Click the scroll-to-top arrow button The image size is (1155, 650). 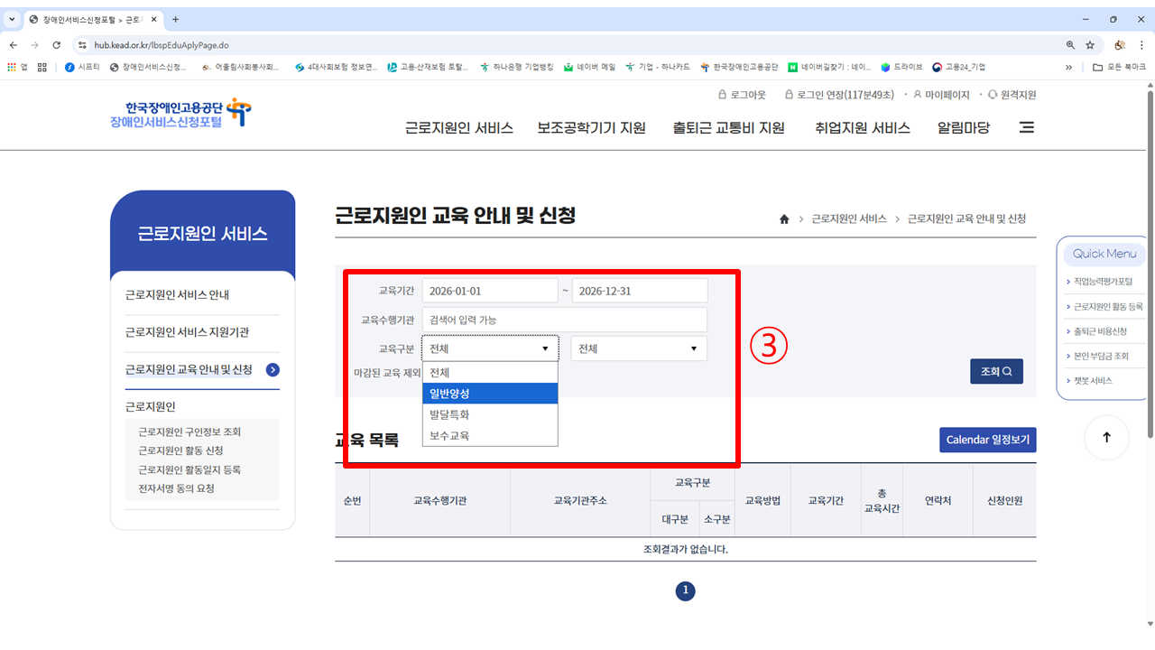[1106, 437]
